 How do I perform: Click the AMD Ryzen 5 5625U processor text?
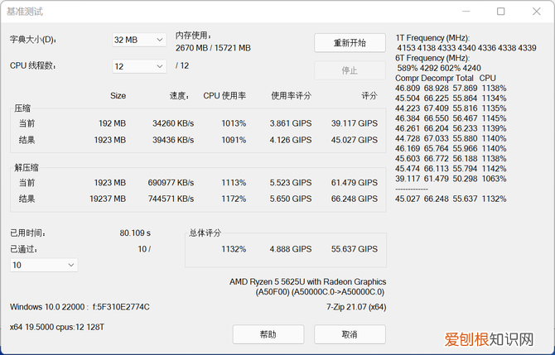[x=306, y=282]
